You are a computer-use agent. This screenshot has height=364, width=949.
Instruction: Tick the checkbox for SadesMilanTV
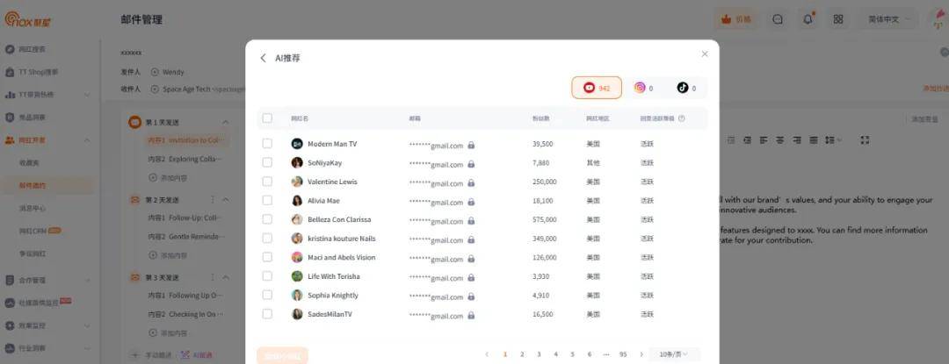(267, 314)
